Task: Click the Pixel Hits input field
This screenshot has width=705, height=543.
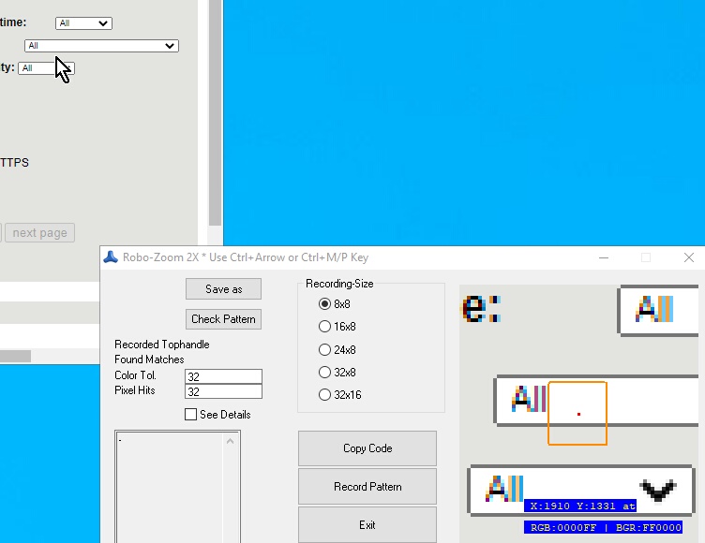Action: pyautogui.click(x=223, y=391)
